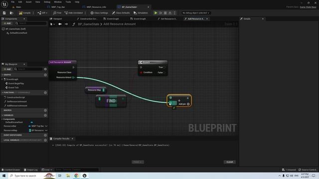Add new variable with plus icon
The width and height of the screenshot is (319, 179).
coord(45,115)
